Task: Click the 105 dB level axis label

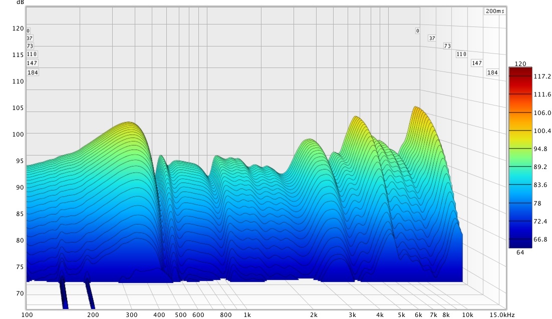Action: pos(18,109)
